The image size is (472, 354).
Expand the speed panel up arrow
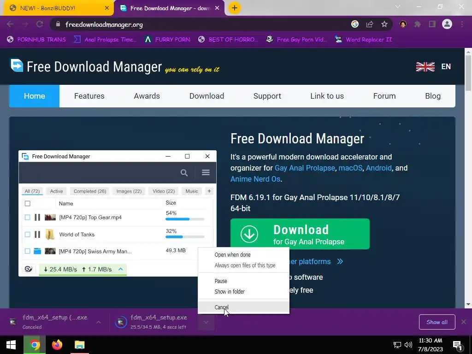[x=121, y=269]
